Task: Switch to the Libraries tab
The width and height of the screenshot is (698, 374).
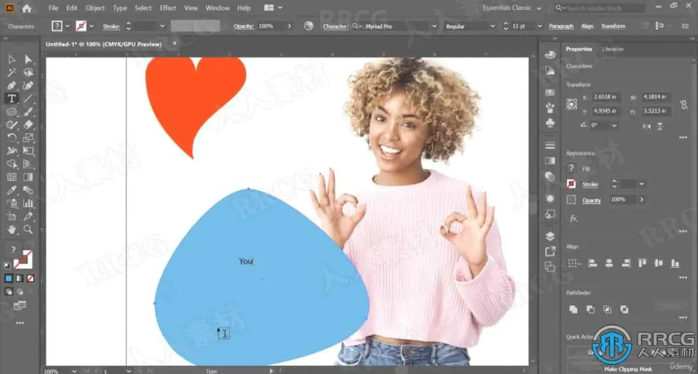Action: click(x=612, y=49)
